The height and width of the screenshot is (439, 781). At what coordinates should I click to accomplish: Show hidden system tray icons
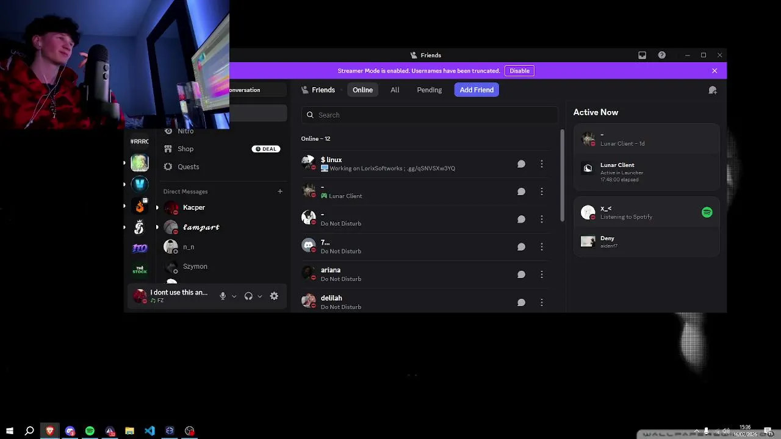(696, 431)
